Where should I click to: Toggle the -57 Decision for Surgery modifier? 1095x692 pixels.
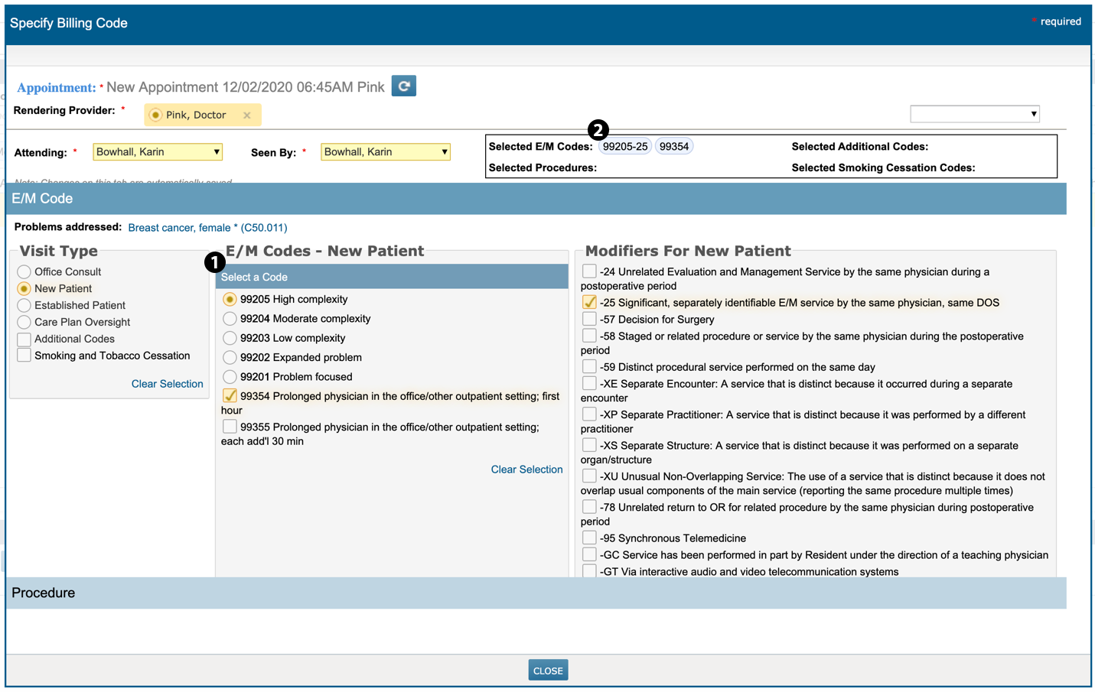pos(589,320)
